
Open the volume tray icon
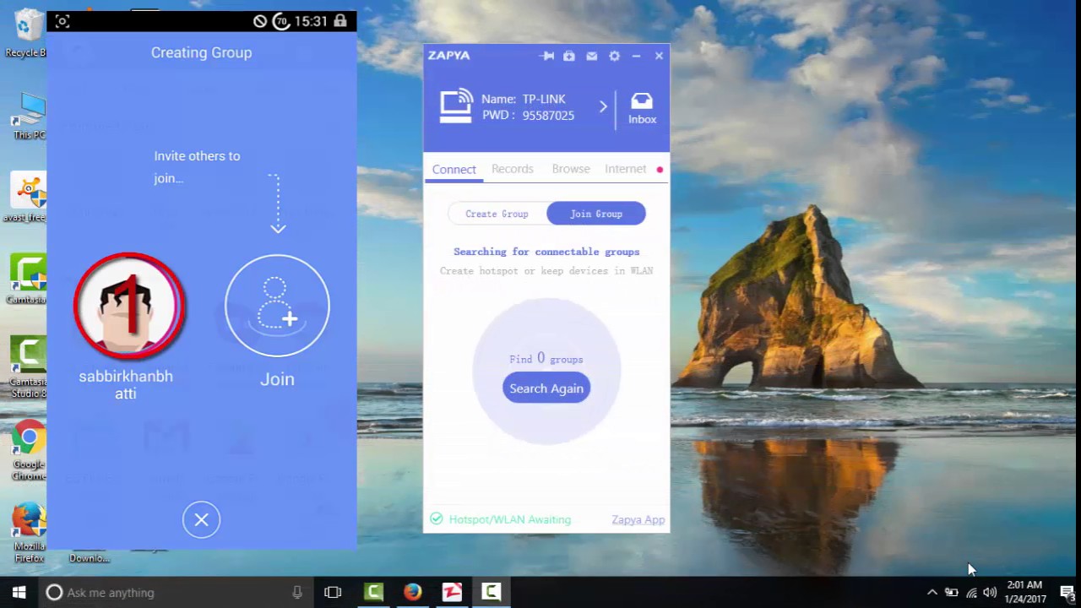click(x=990, y=593)
